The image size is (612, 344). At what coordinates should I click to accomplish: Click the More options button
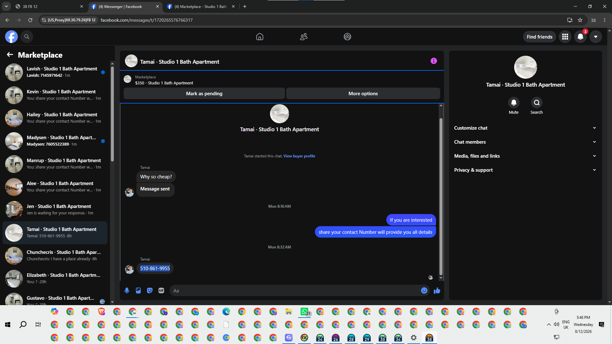click(363, 93)
